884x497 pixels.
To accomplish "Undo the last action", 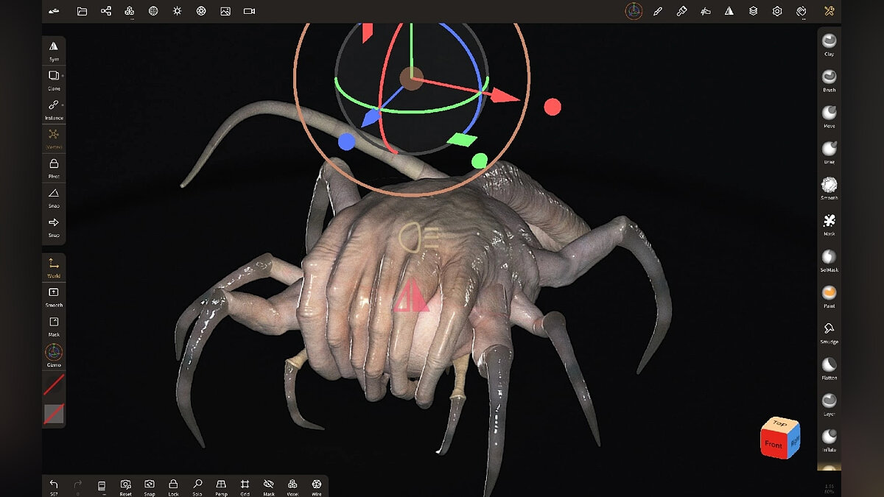I will click(54, 486).
